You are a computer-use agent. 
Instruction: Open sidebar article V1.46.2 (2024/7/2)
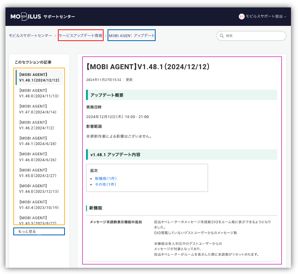(37, 125)
